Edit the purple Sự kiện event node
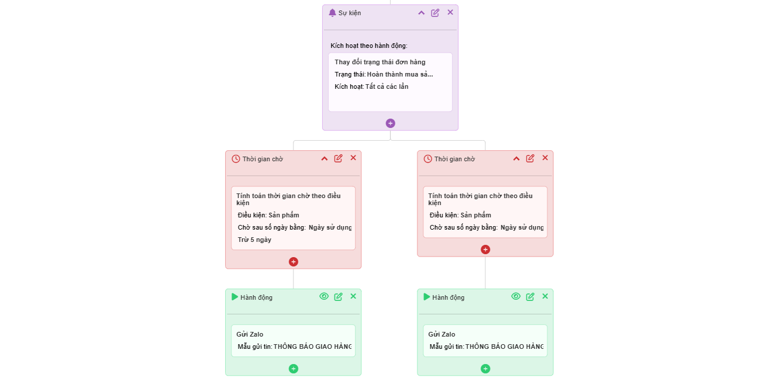This screenshot has width=780, height=388. point(435,13)
